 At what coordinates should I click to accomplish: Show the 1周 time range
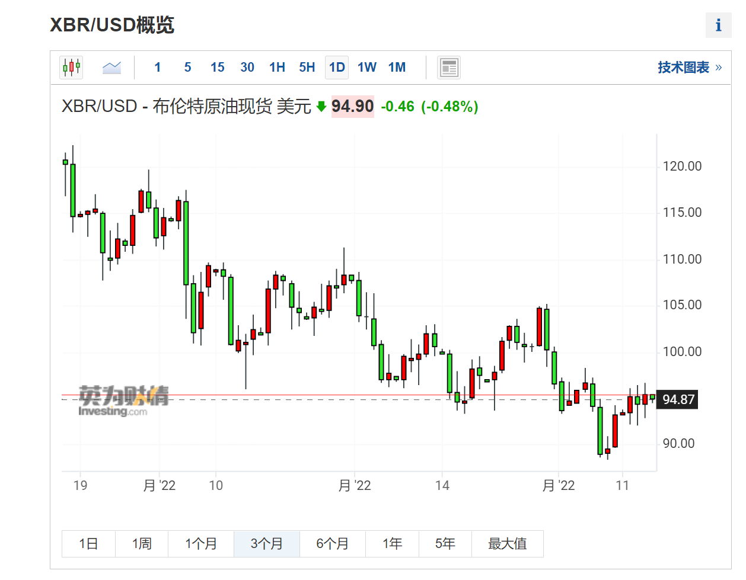click(142, 544)
